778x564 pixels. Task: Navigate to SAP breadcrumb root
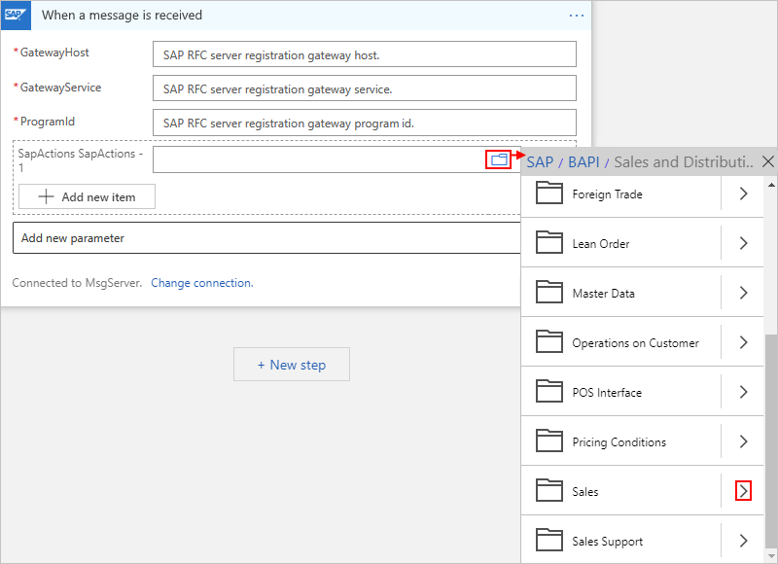(x=540, y=162)
